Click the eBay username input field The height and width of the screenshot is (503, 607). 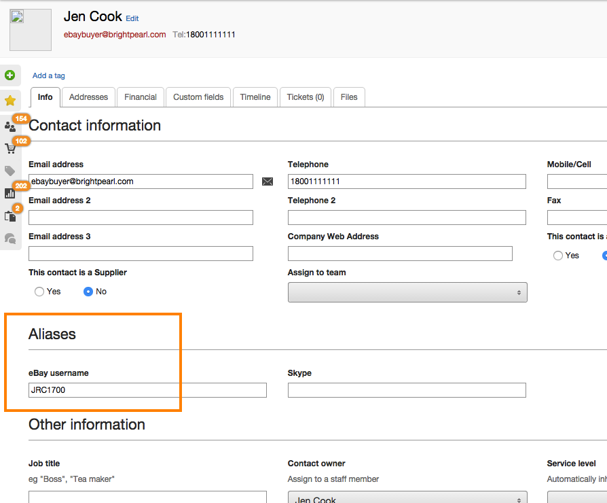147,390
